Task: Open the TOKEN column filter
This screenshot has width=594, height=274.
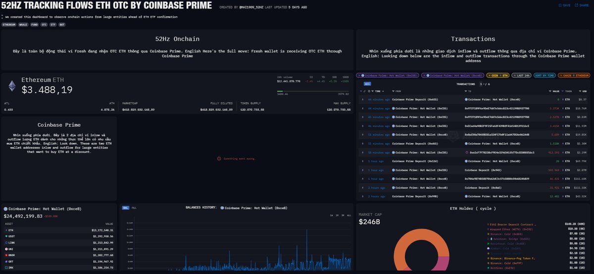Action: click(564, 92)
